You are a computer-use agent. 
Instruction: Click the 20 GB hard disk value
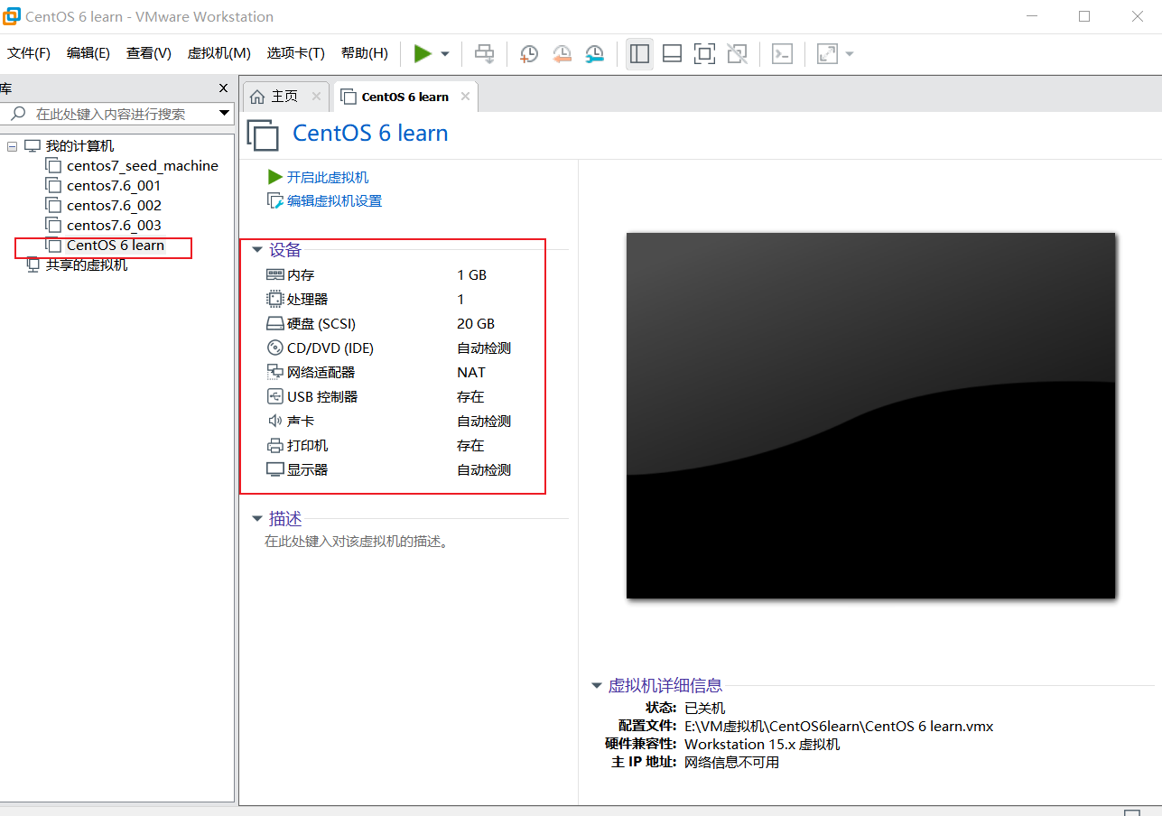pyautogui.click(x=476, y=324)
